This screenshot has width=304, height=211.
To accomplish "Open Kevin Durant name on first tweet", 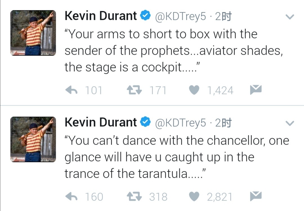I will tap(101, 16).
